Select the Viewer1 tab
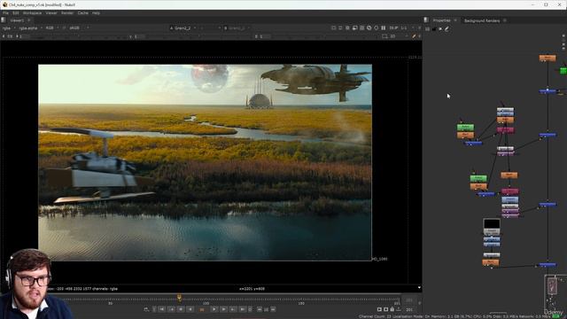 tap(17, 20)
